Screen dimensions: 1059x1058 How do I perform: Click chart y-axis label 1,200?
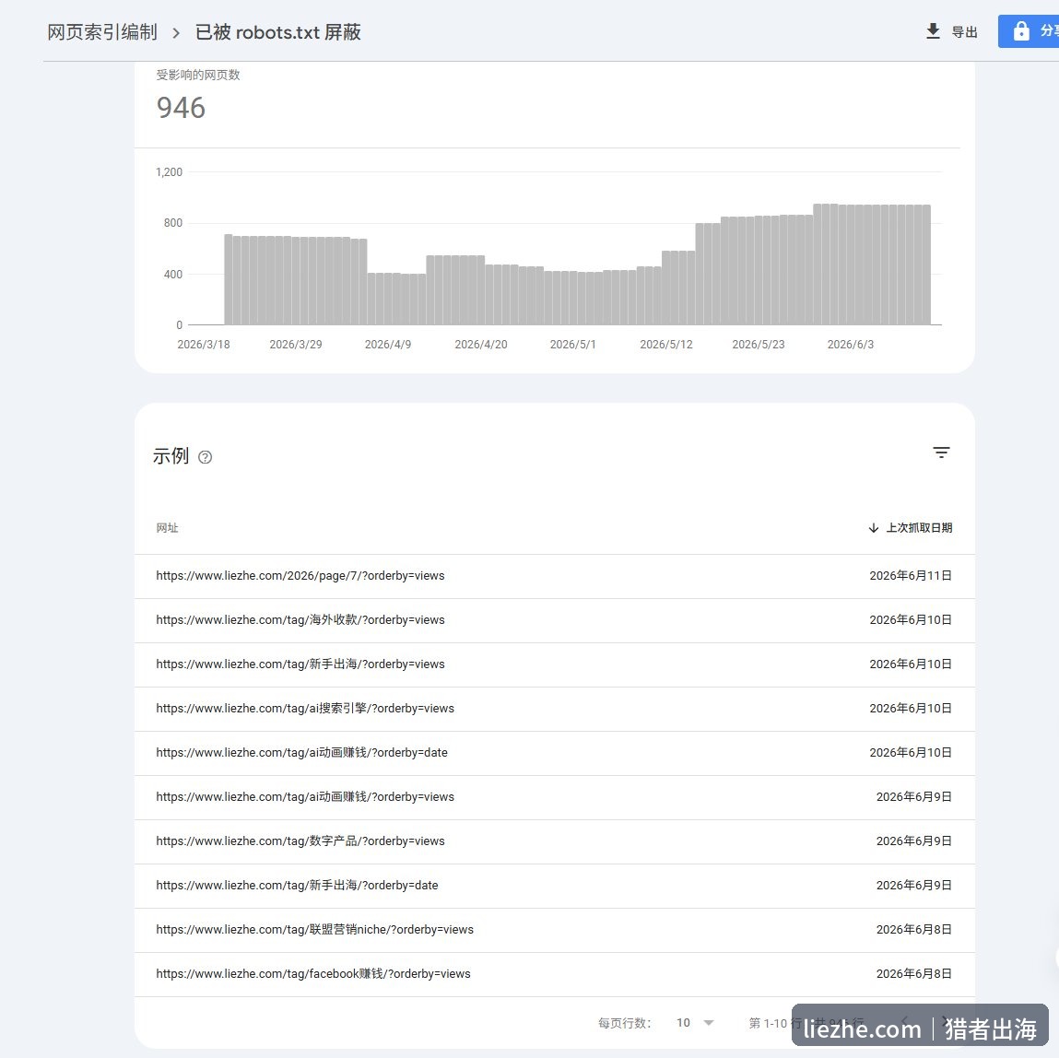click(169, 172)
